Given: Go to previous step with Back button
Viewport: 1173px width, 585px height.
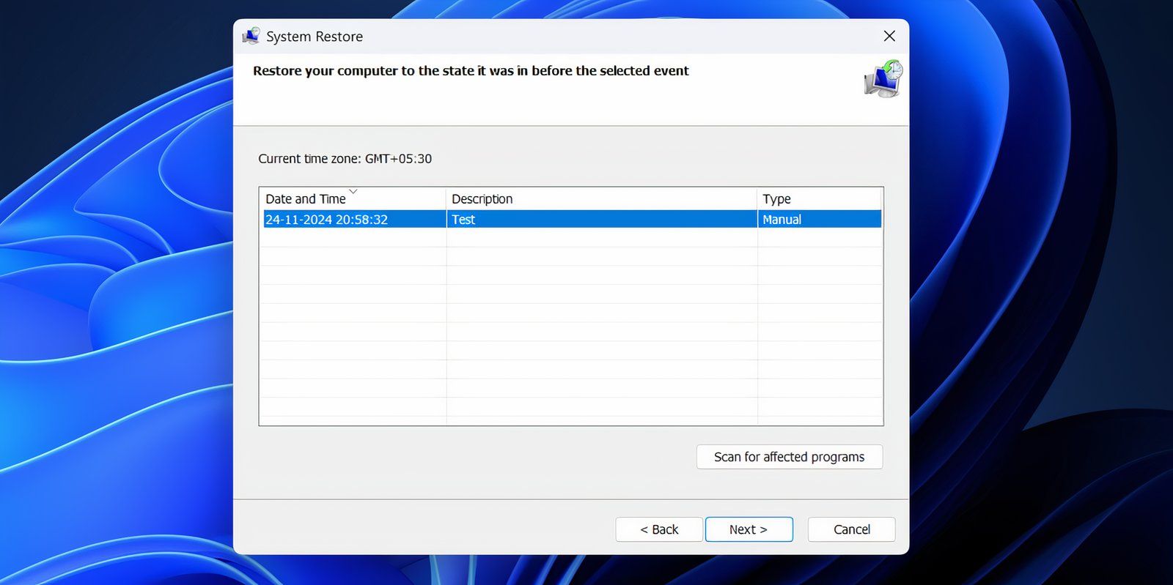Looking at the screenshot, I should 659,529.
